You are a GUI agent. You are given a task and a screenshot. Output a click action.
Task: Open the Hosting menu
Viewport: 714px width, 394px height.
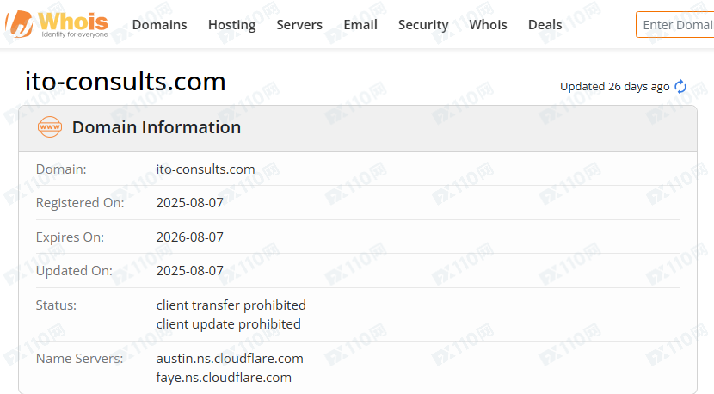point(231,25)
